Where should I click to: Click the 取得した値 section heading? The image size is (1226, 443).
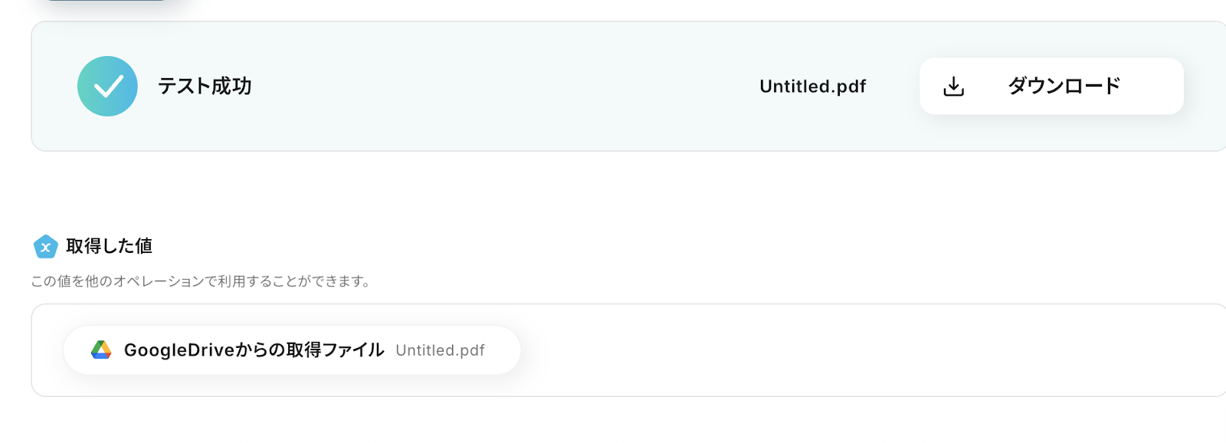[109, 246]
